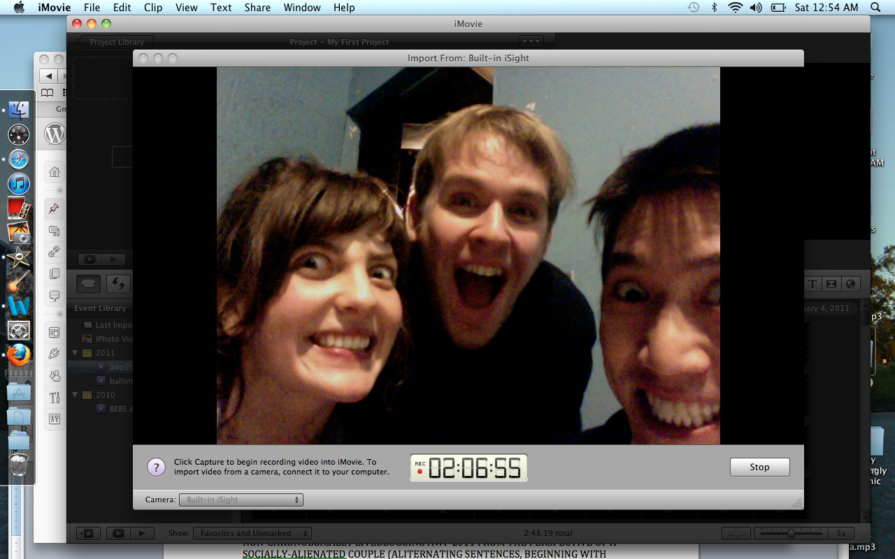Open the Clip menu
The height and width of the screenshot is (559, 895).
click(x=153, y=8)
